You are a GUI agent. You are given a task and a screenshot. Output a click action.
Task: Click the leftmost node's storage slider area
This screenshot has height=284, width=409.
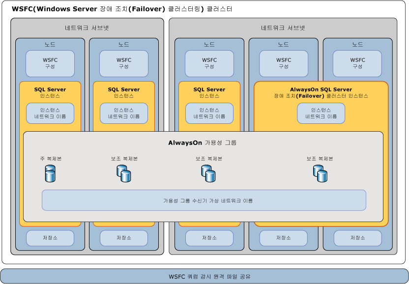click(50, 238)
